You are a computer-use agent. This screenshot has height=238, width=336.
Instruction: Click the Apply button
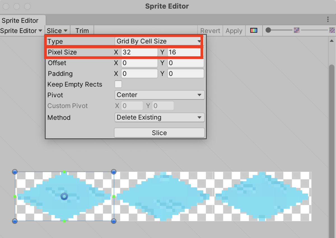[x=234, y=31]
